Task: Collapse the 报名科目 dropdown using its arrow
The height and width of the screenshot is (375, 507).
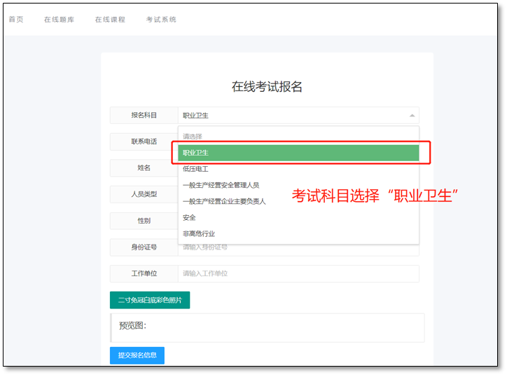Action: click(x=412, y=116)
